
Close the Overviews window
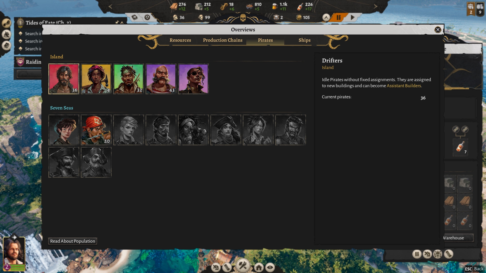438,30
